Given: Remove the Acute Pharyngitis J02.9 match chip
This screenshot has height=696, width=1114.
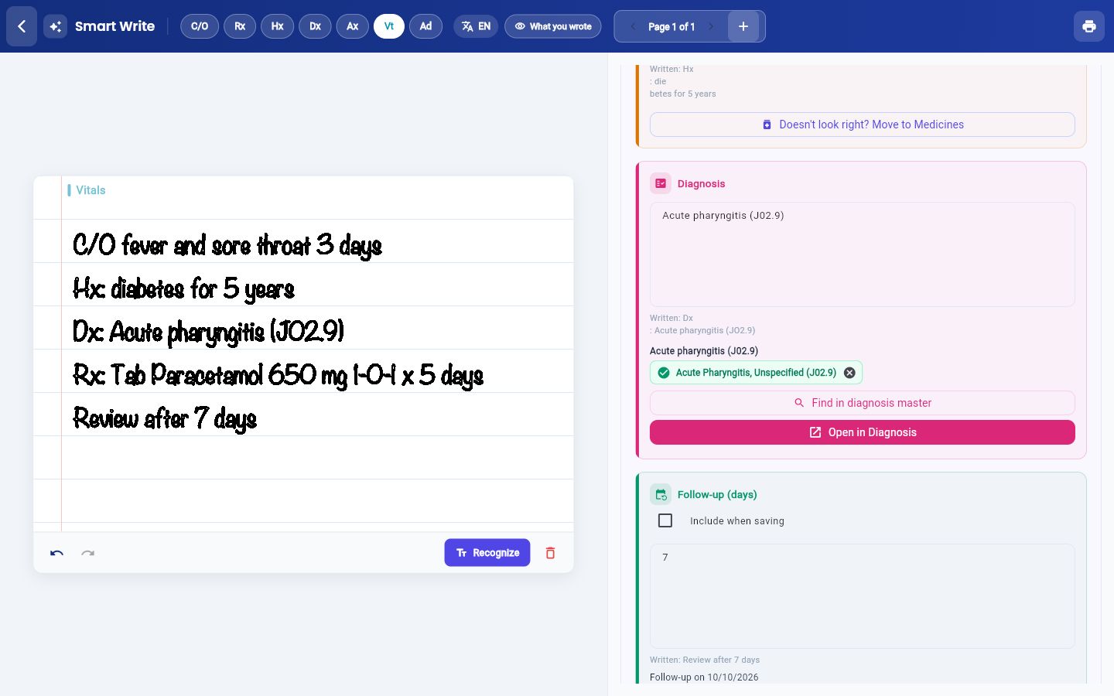Looking at the screenshot, I should point(849,373).
